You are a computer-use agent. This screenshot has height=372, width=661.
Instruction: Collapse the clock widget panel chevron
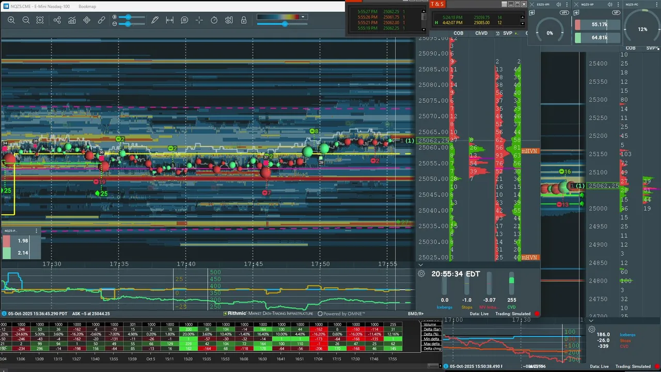coord(420,265)
